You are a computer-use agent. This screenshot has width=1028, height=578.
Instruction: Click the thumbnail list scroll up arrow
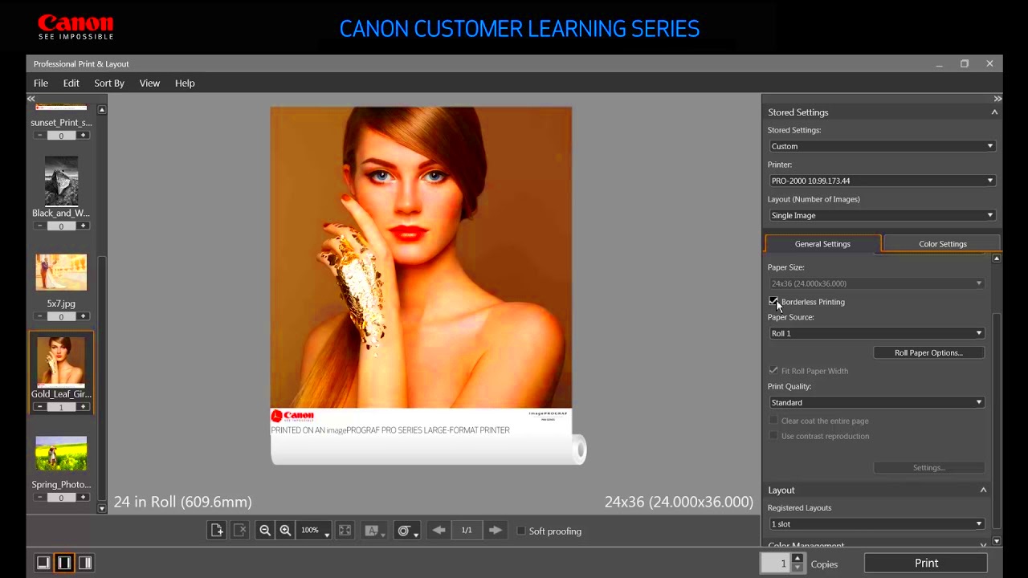click(101, 109)
